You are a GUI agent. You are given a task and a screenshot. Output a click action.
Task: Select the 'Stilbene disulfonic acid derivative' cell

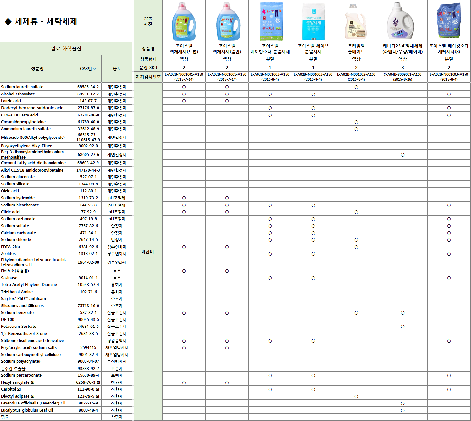click(x=38, y=341)
